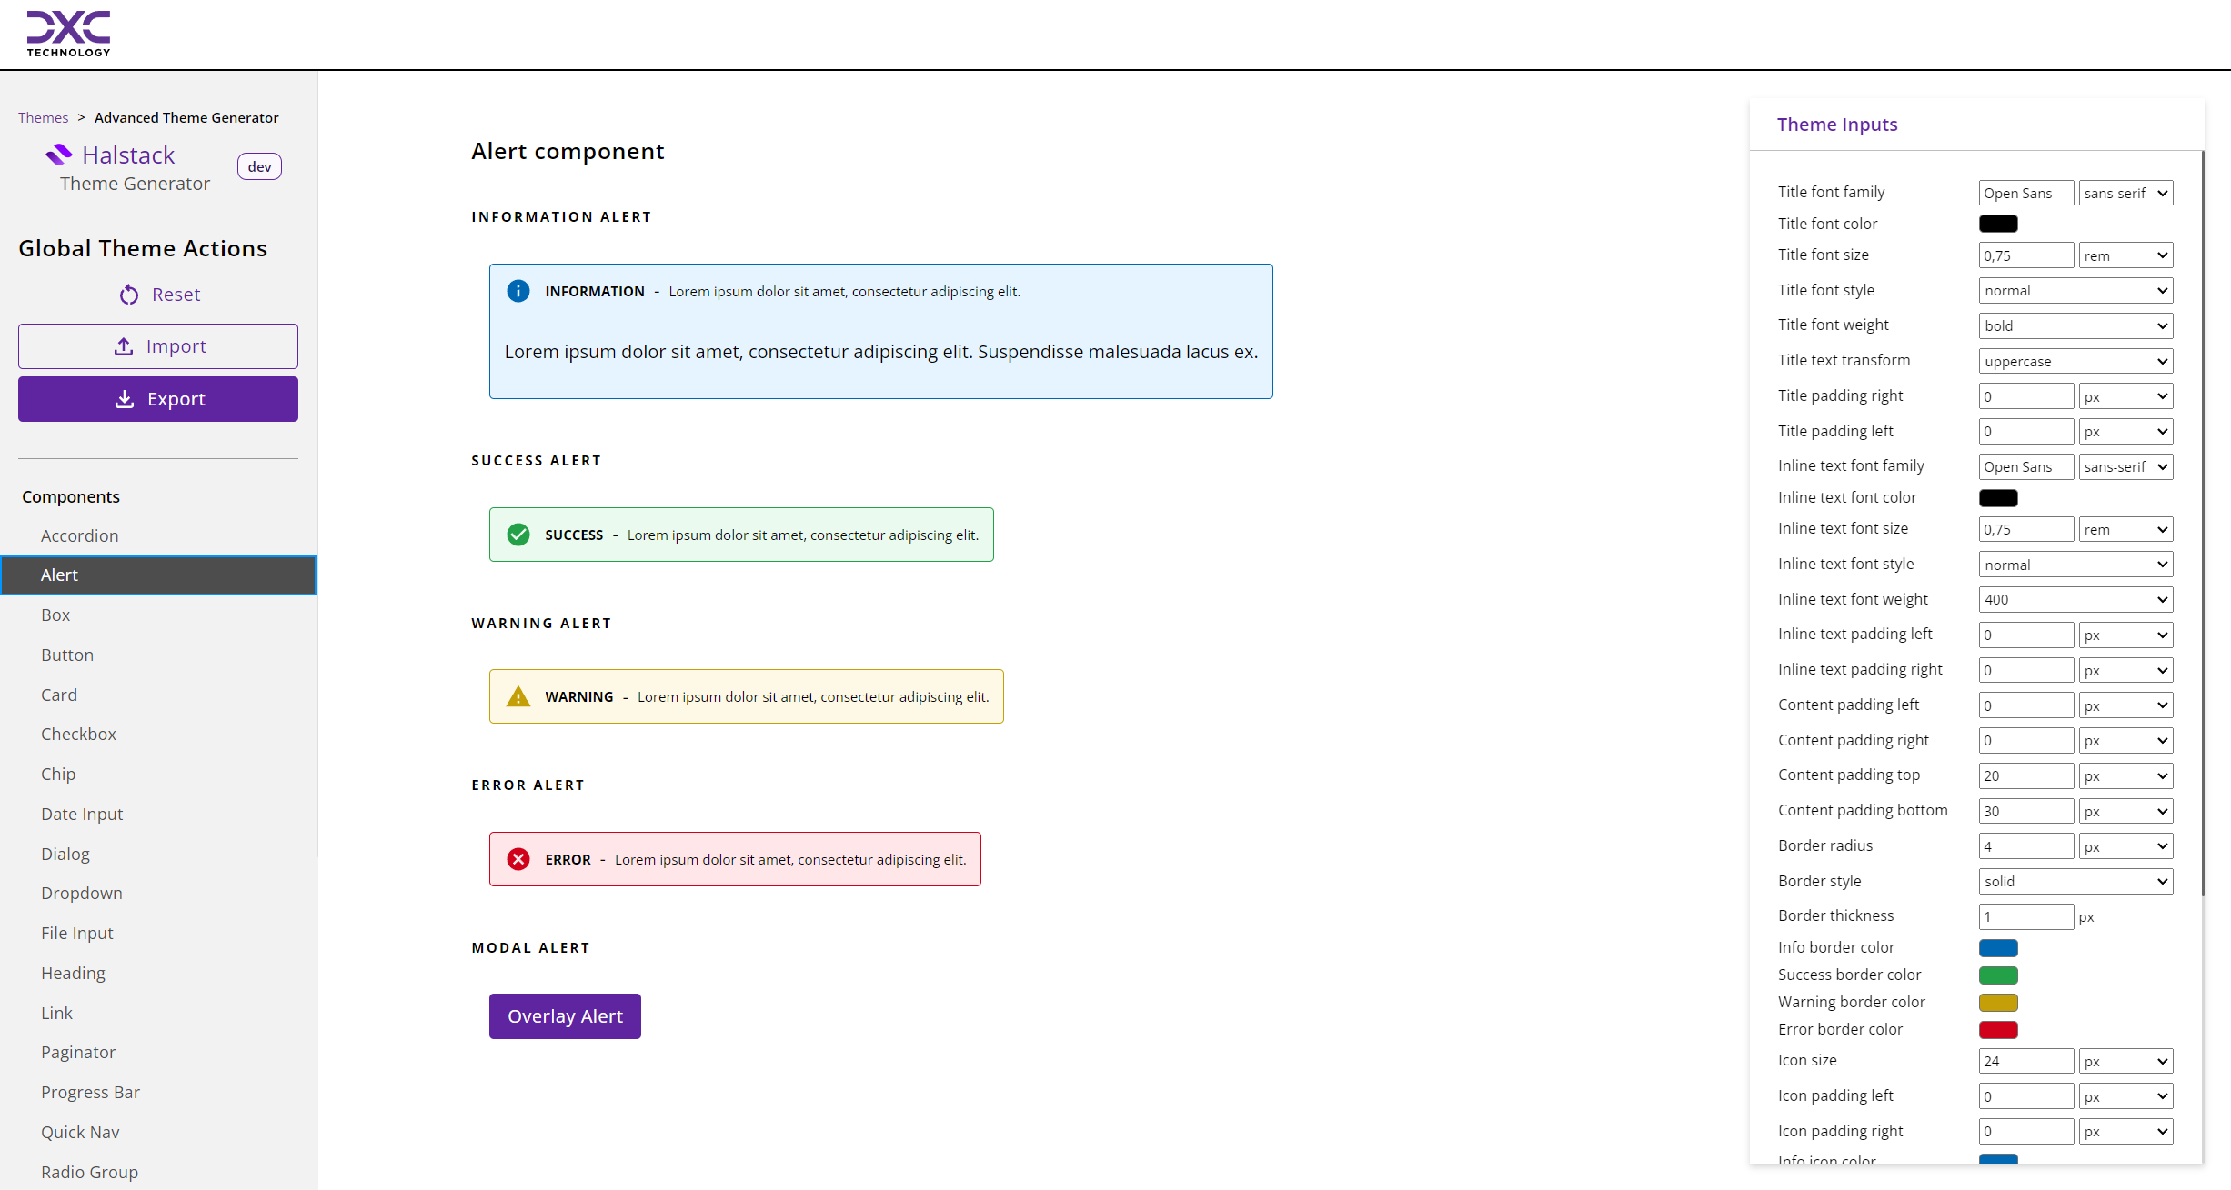Click the Themes breadcrumb link
The width and height of the screenshot is (2231, 1190).
(x=43, y=117)
